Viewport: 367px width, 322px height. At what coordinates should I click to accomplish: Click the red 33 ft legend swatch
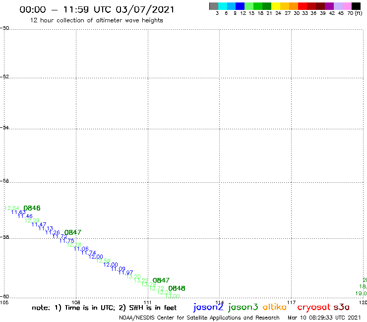303,6
